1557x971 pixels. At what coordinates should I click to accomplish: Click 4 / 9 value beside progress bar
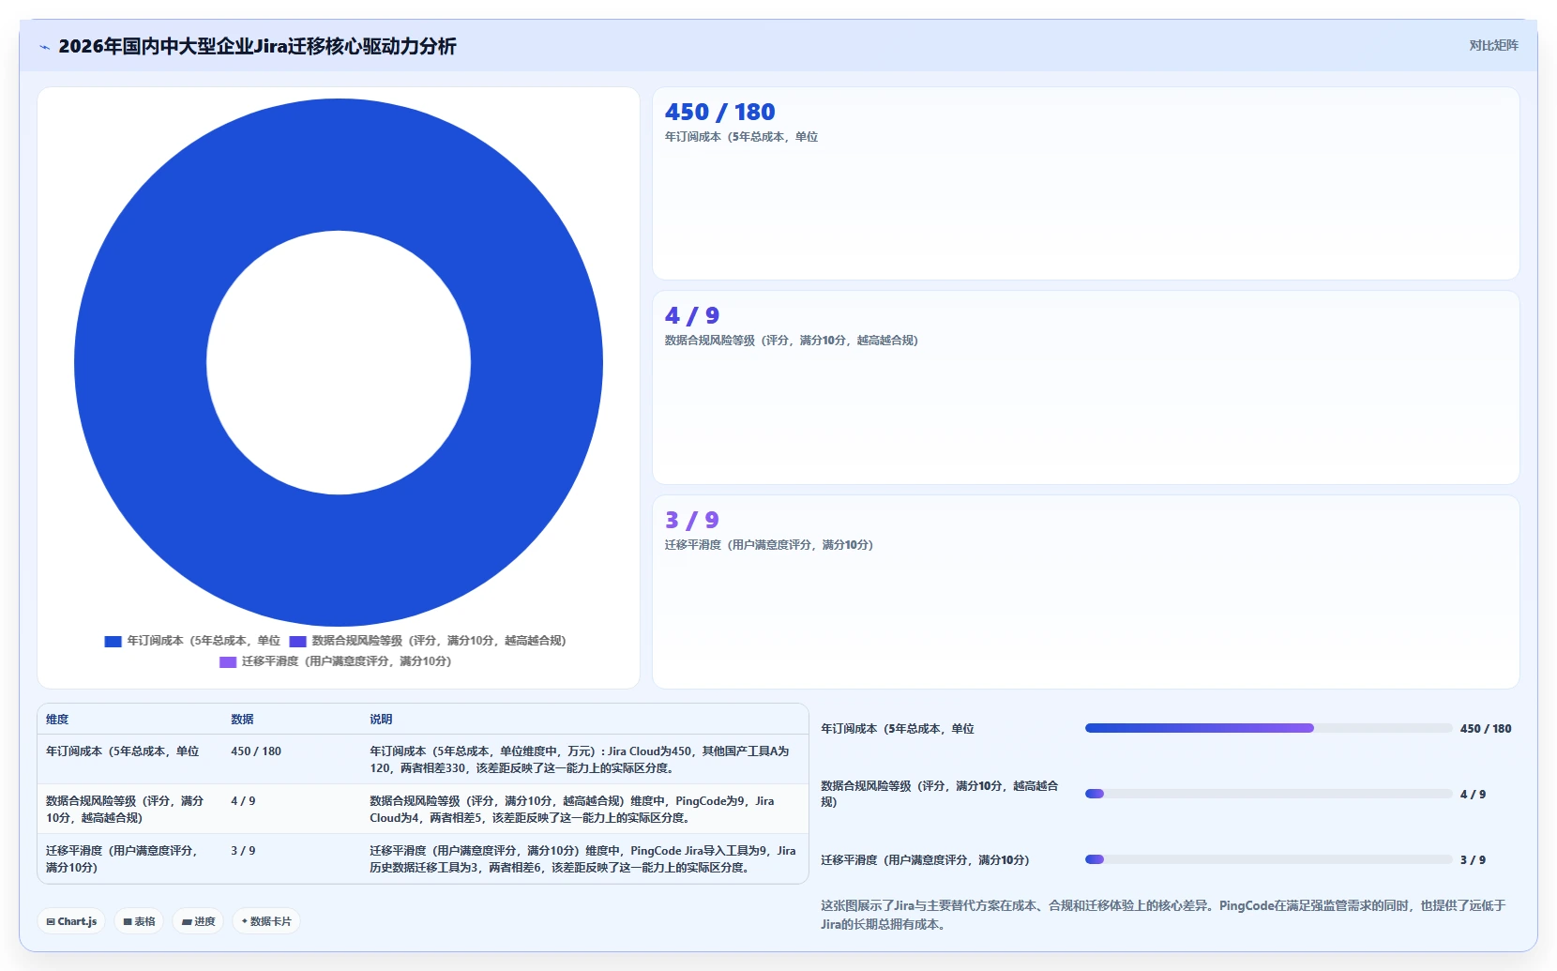pyautogui.click(x=1473, y=795)
